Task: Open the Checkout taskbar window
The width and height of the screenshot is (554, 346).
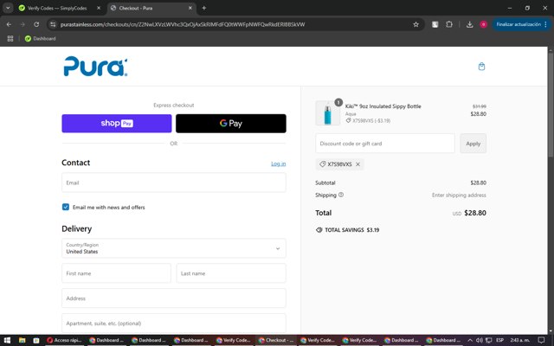Action: click(276, 340)
